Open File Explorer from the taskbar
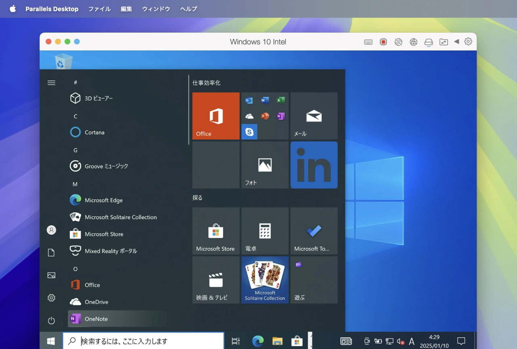 [277, 341]
